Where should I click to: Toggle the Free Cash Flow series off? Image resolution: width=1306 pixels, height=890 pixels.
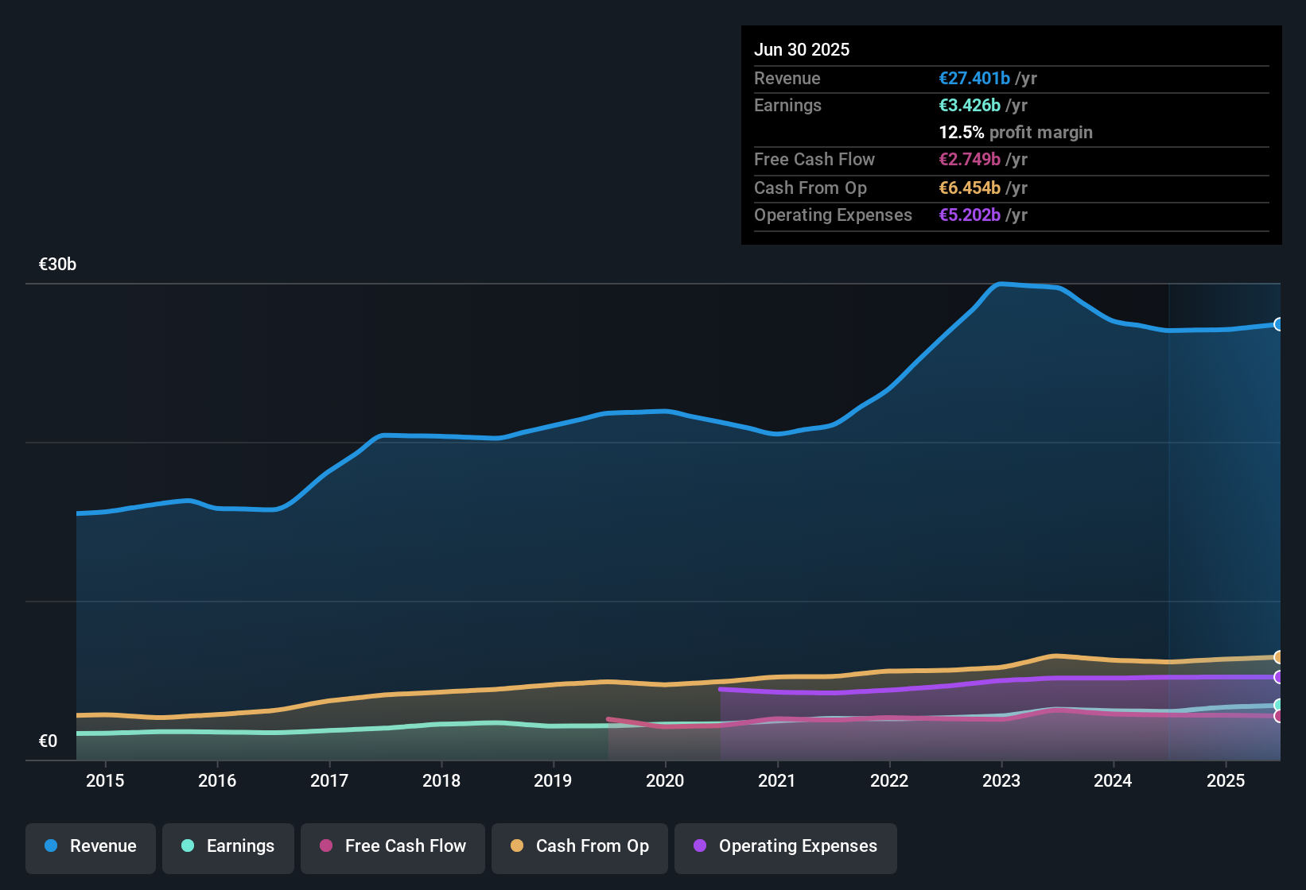pos(392,846)
